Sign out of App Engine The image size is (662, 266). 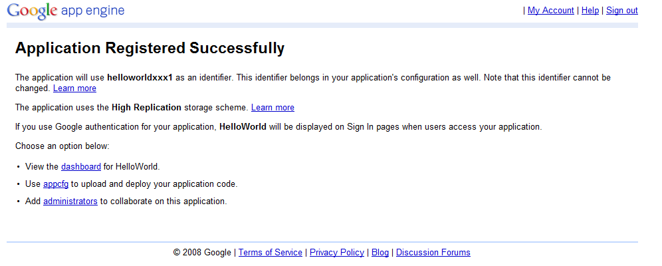tap(622, 11)
